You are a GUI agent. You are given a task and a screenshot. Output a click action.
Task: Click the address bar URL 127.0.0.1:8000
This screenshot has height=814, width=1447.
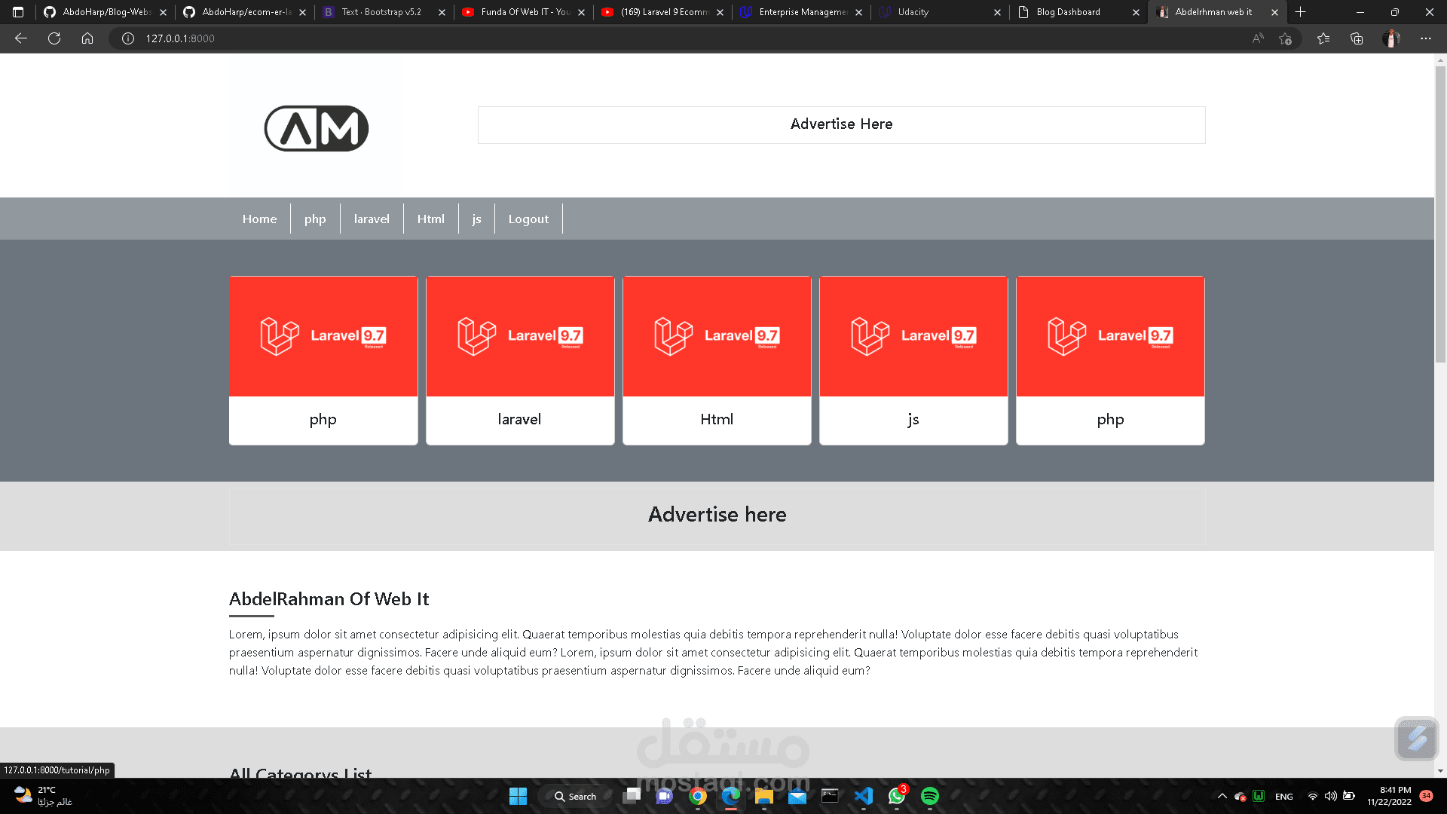pyautogui.click(x=180, y=38)
